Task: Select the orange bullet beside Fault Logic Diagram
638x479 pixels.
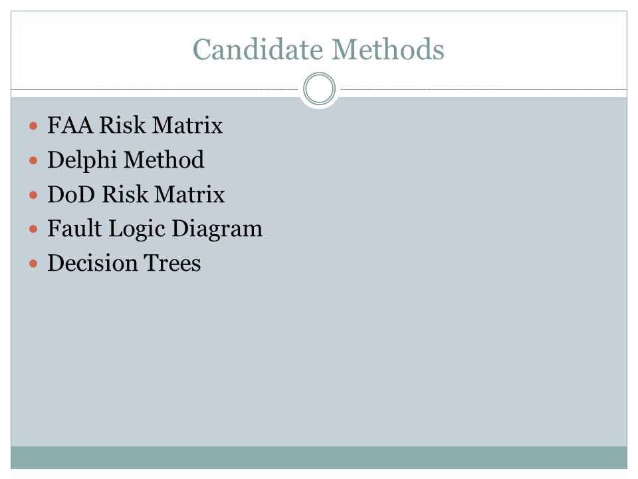Action: coord(33,229)
